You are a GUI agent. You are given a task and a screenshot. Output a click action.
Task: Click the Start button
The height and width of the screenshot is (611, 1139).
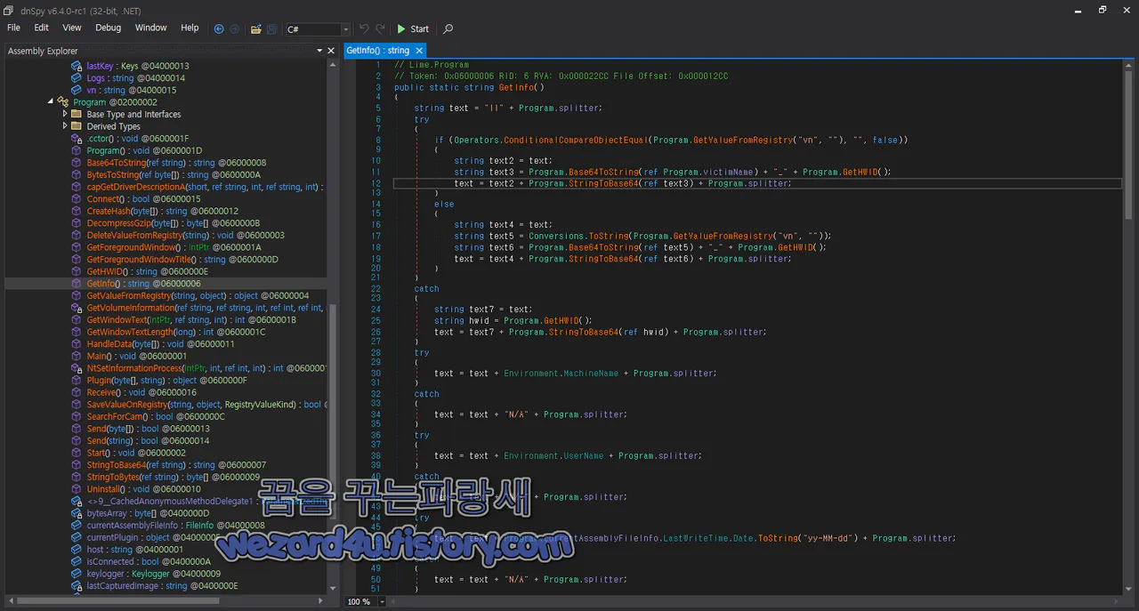pyautogui.click(x=418, y=28)
